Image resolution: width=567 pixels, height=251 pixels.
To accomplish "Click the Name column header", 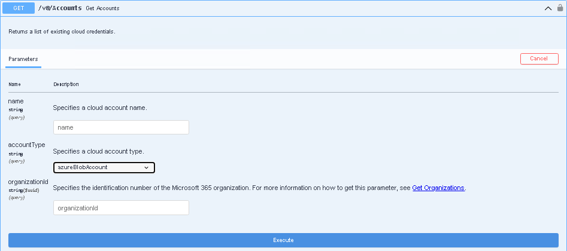I will coord(14,84).
